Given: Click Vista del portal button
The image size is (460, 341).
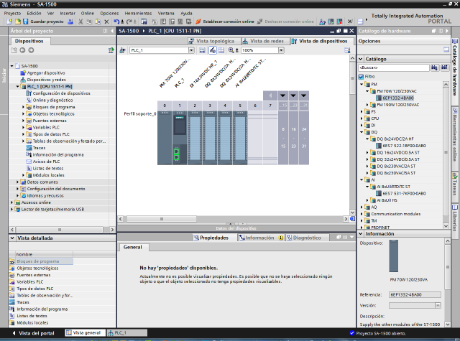Looking at the screenshot, I should [x=33, y=333].
